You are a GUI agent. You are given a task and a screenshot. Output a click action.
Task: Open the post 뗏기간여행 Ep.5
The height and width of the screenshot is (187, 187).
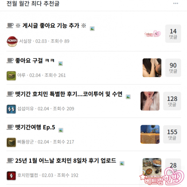pyautogui.click(x=35, y=127)
